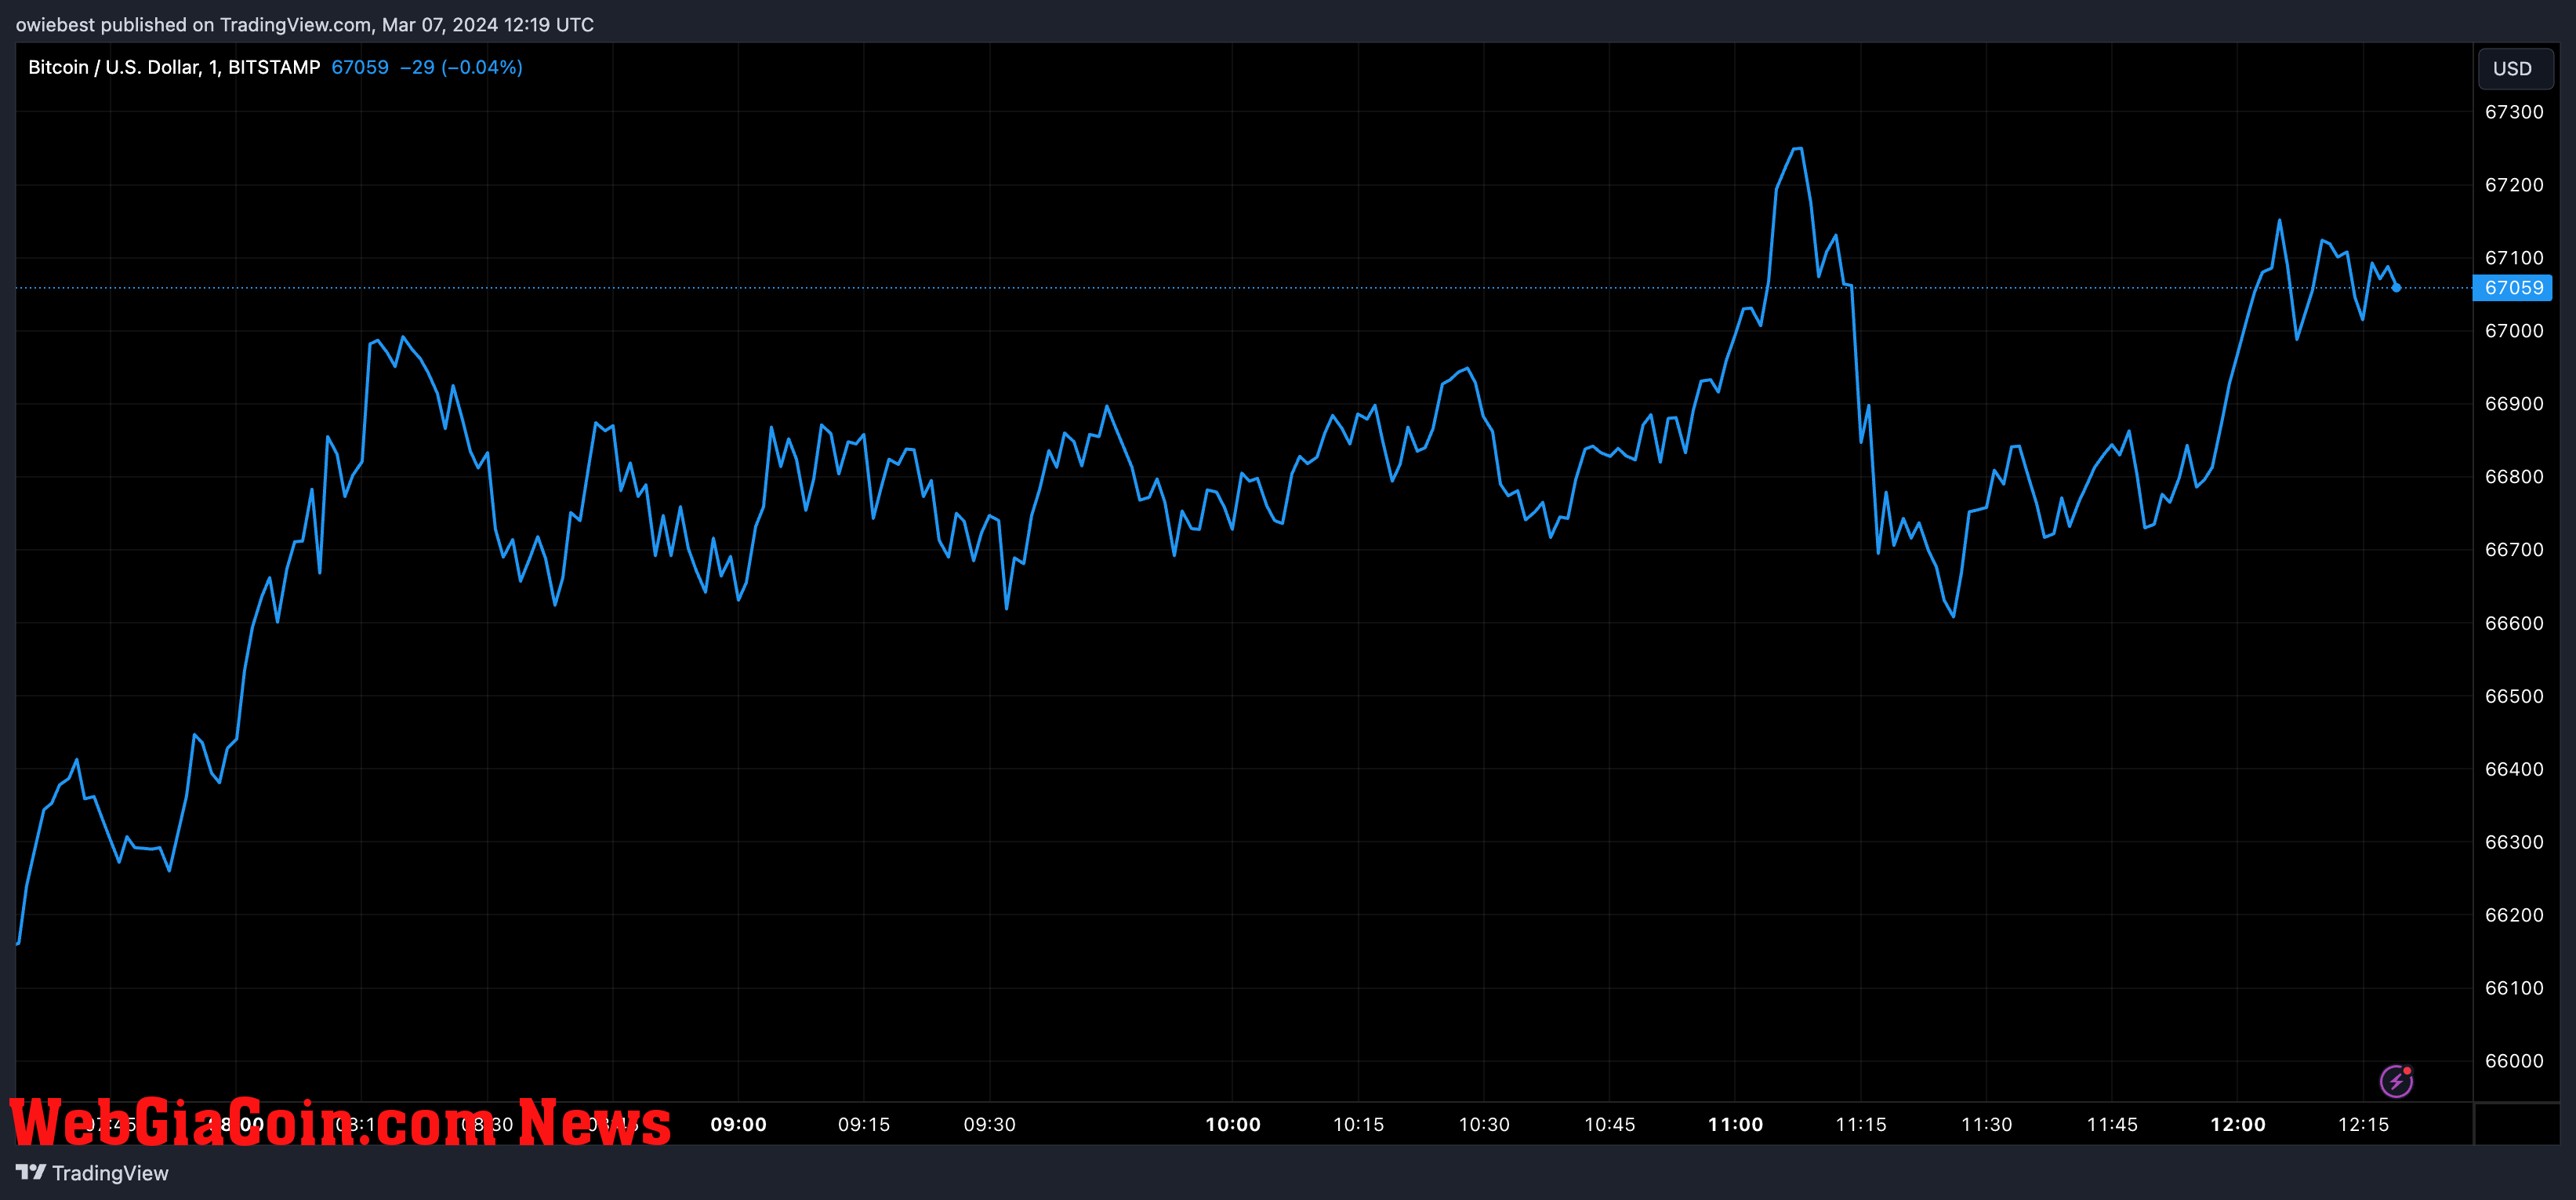Click the 12:15 time axis label
The image size is (2576, 1200).
[x=2364, y=1125]
